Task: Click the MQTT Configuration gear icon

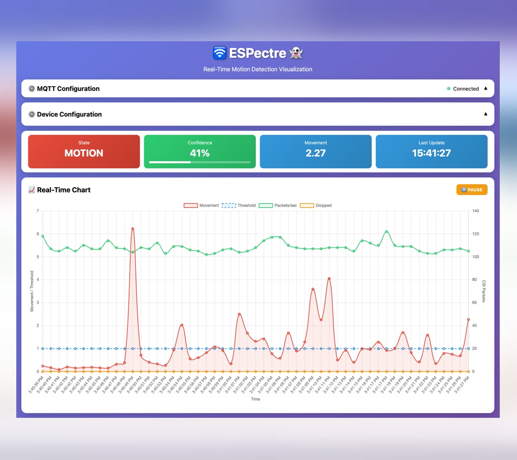Action: (32, 89)
